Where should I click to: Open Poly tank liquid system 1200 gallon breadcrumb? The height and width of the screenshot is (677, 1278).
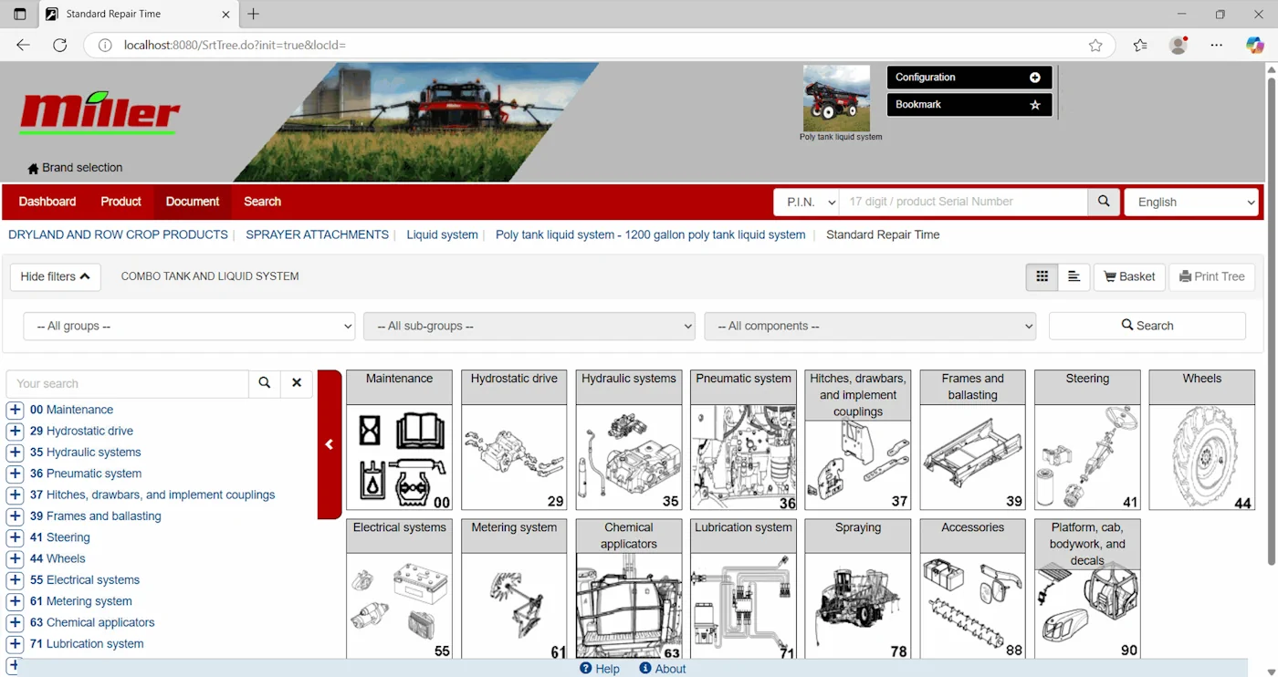[650, 234]
